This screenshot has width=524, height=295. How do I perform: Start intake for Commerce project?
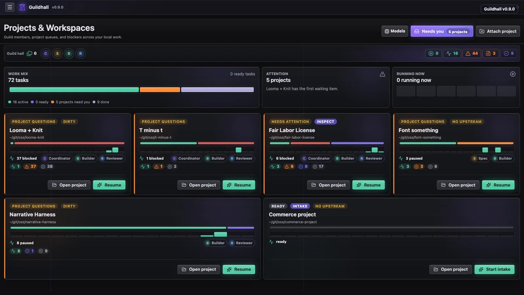pyautogui.click(x=495, y=269)
